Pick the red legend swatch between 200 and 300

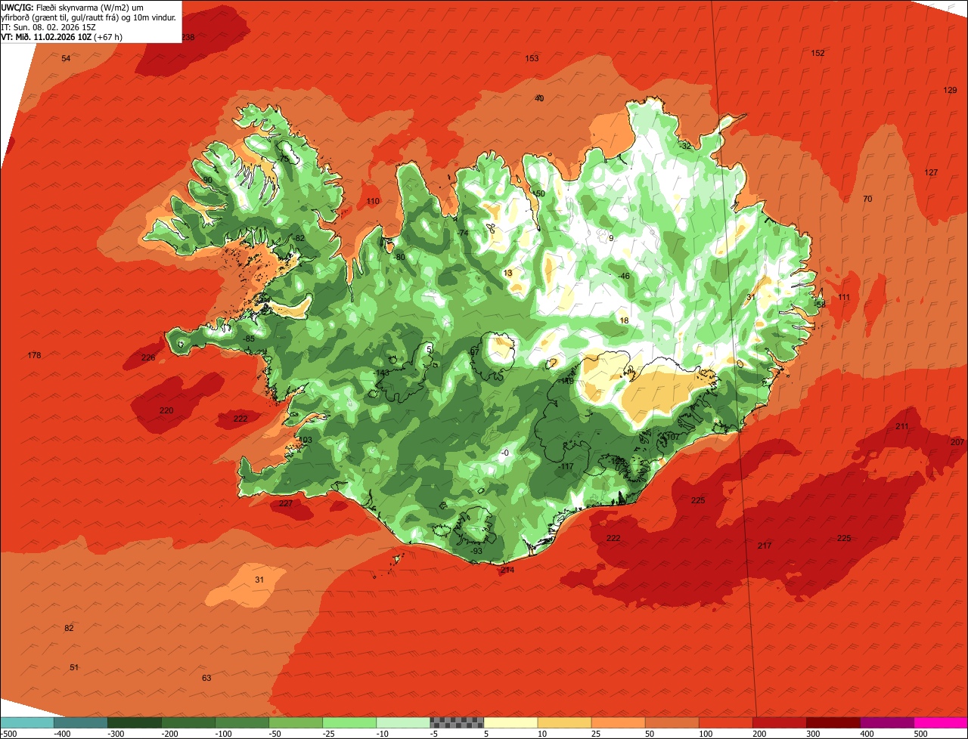[x=779, y=722]
